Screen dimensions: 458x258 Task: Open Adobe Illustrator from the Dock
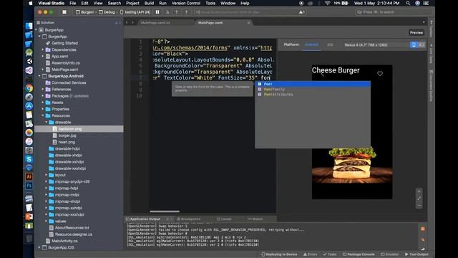[29, 177]
